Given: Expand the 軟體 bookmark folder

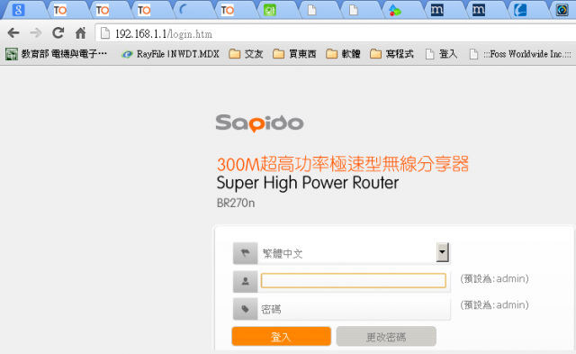Looking at the screenshot, I should pyautogui.click(x=343, y=54).
